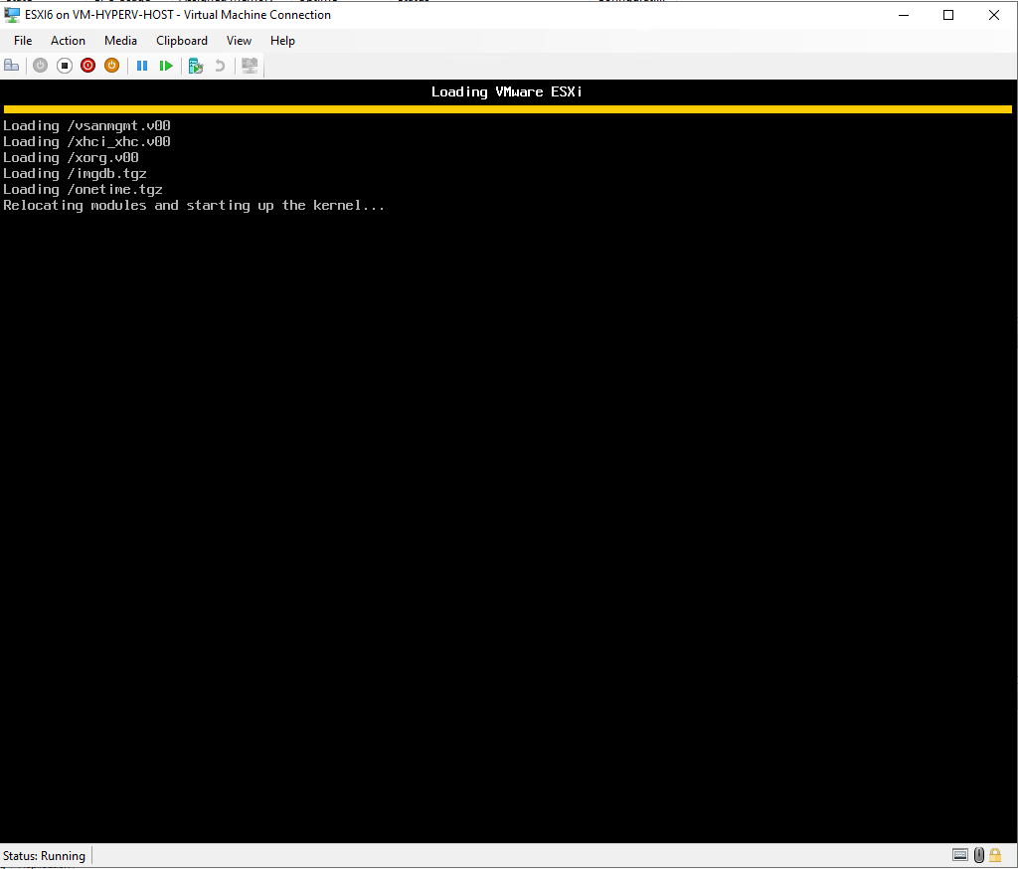
Task: Click the 'Loading /imgdb.tgz' line
Action: [x=75, y=173]
